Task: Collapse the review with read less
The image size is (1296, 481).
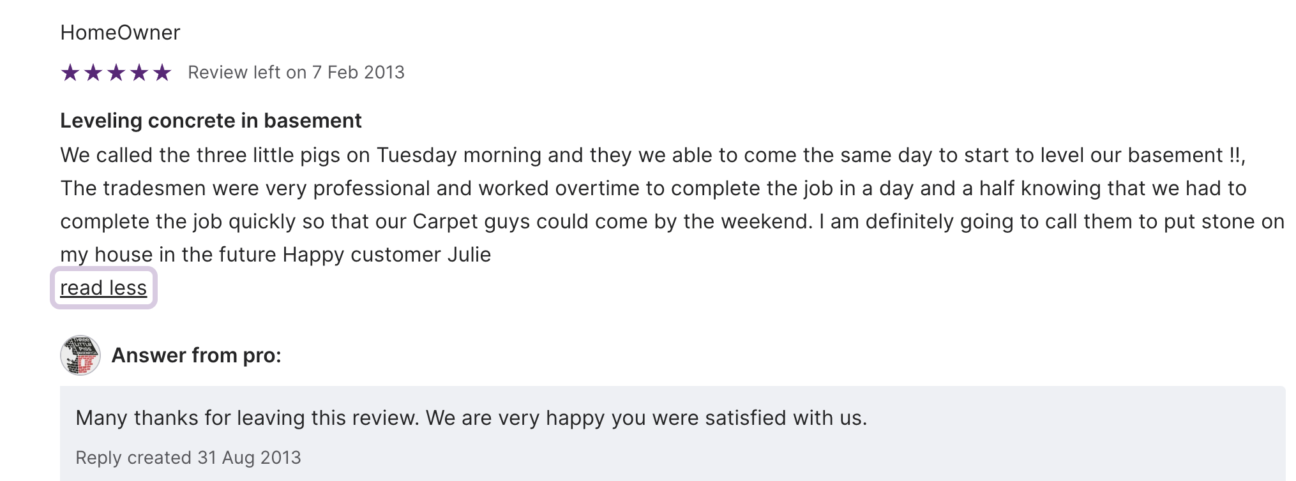Action: point(103,288)
